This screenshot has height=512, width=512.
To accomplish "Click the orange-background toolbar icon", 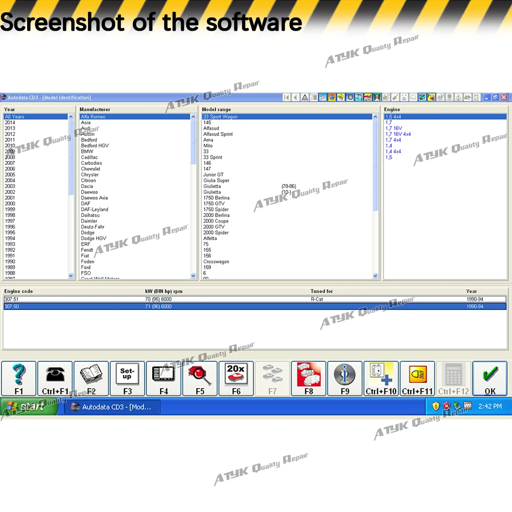I will point(332,97).
